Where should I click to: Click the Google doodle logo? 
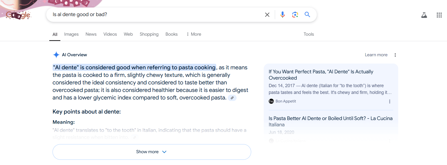coord(18,15)
